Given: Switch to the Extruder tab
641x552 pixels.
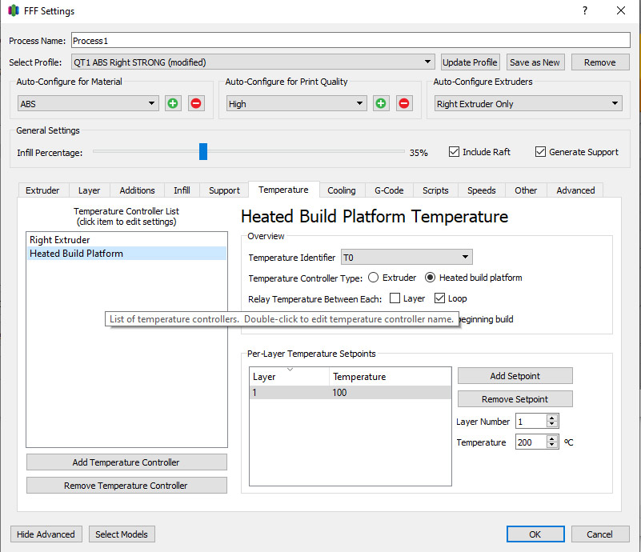Looking at the screenshot, I should coord(42,190).
